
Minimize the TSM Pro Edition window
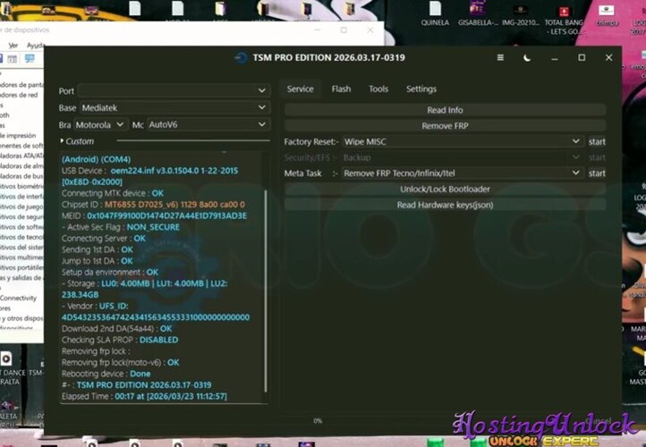point(555,58)
